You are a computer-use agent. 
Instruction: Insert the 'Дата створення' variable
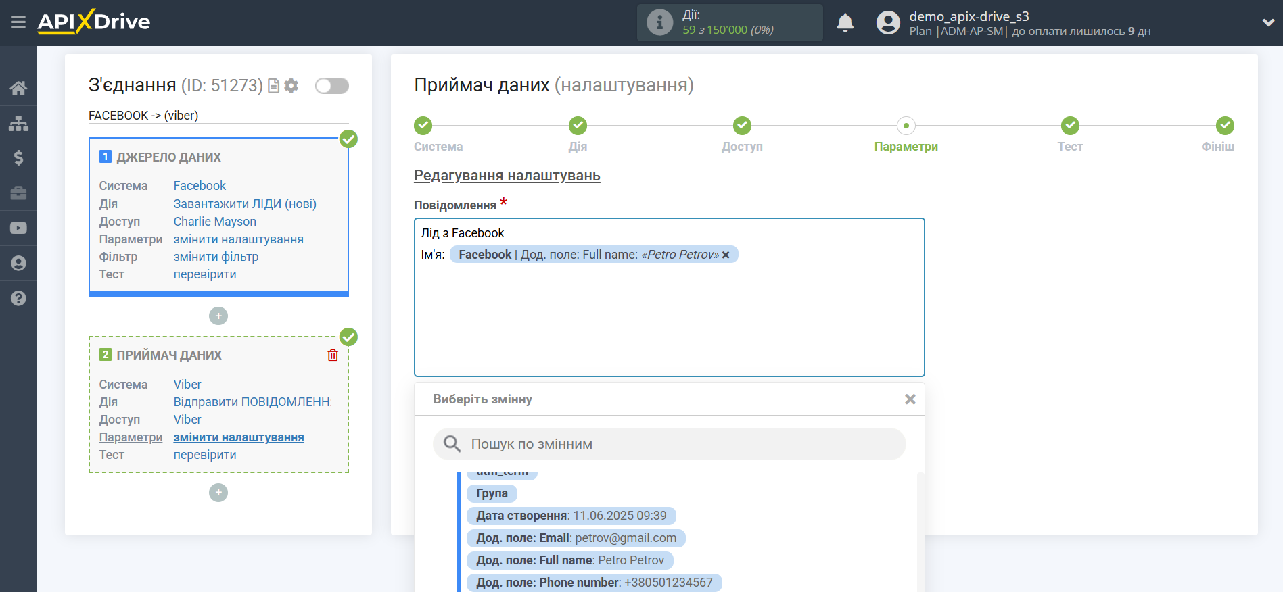tap(571, 516)
